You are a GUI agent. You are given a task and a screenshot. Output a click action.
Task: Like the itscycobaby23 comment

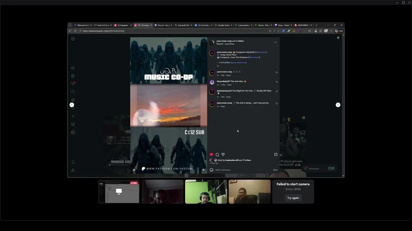tap(276, 82)
